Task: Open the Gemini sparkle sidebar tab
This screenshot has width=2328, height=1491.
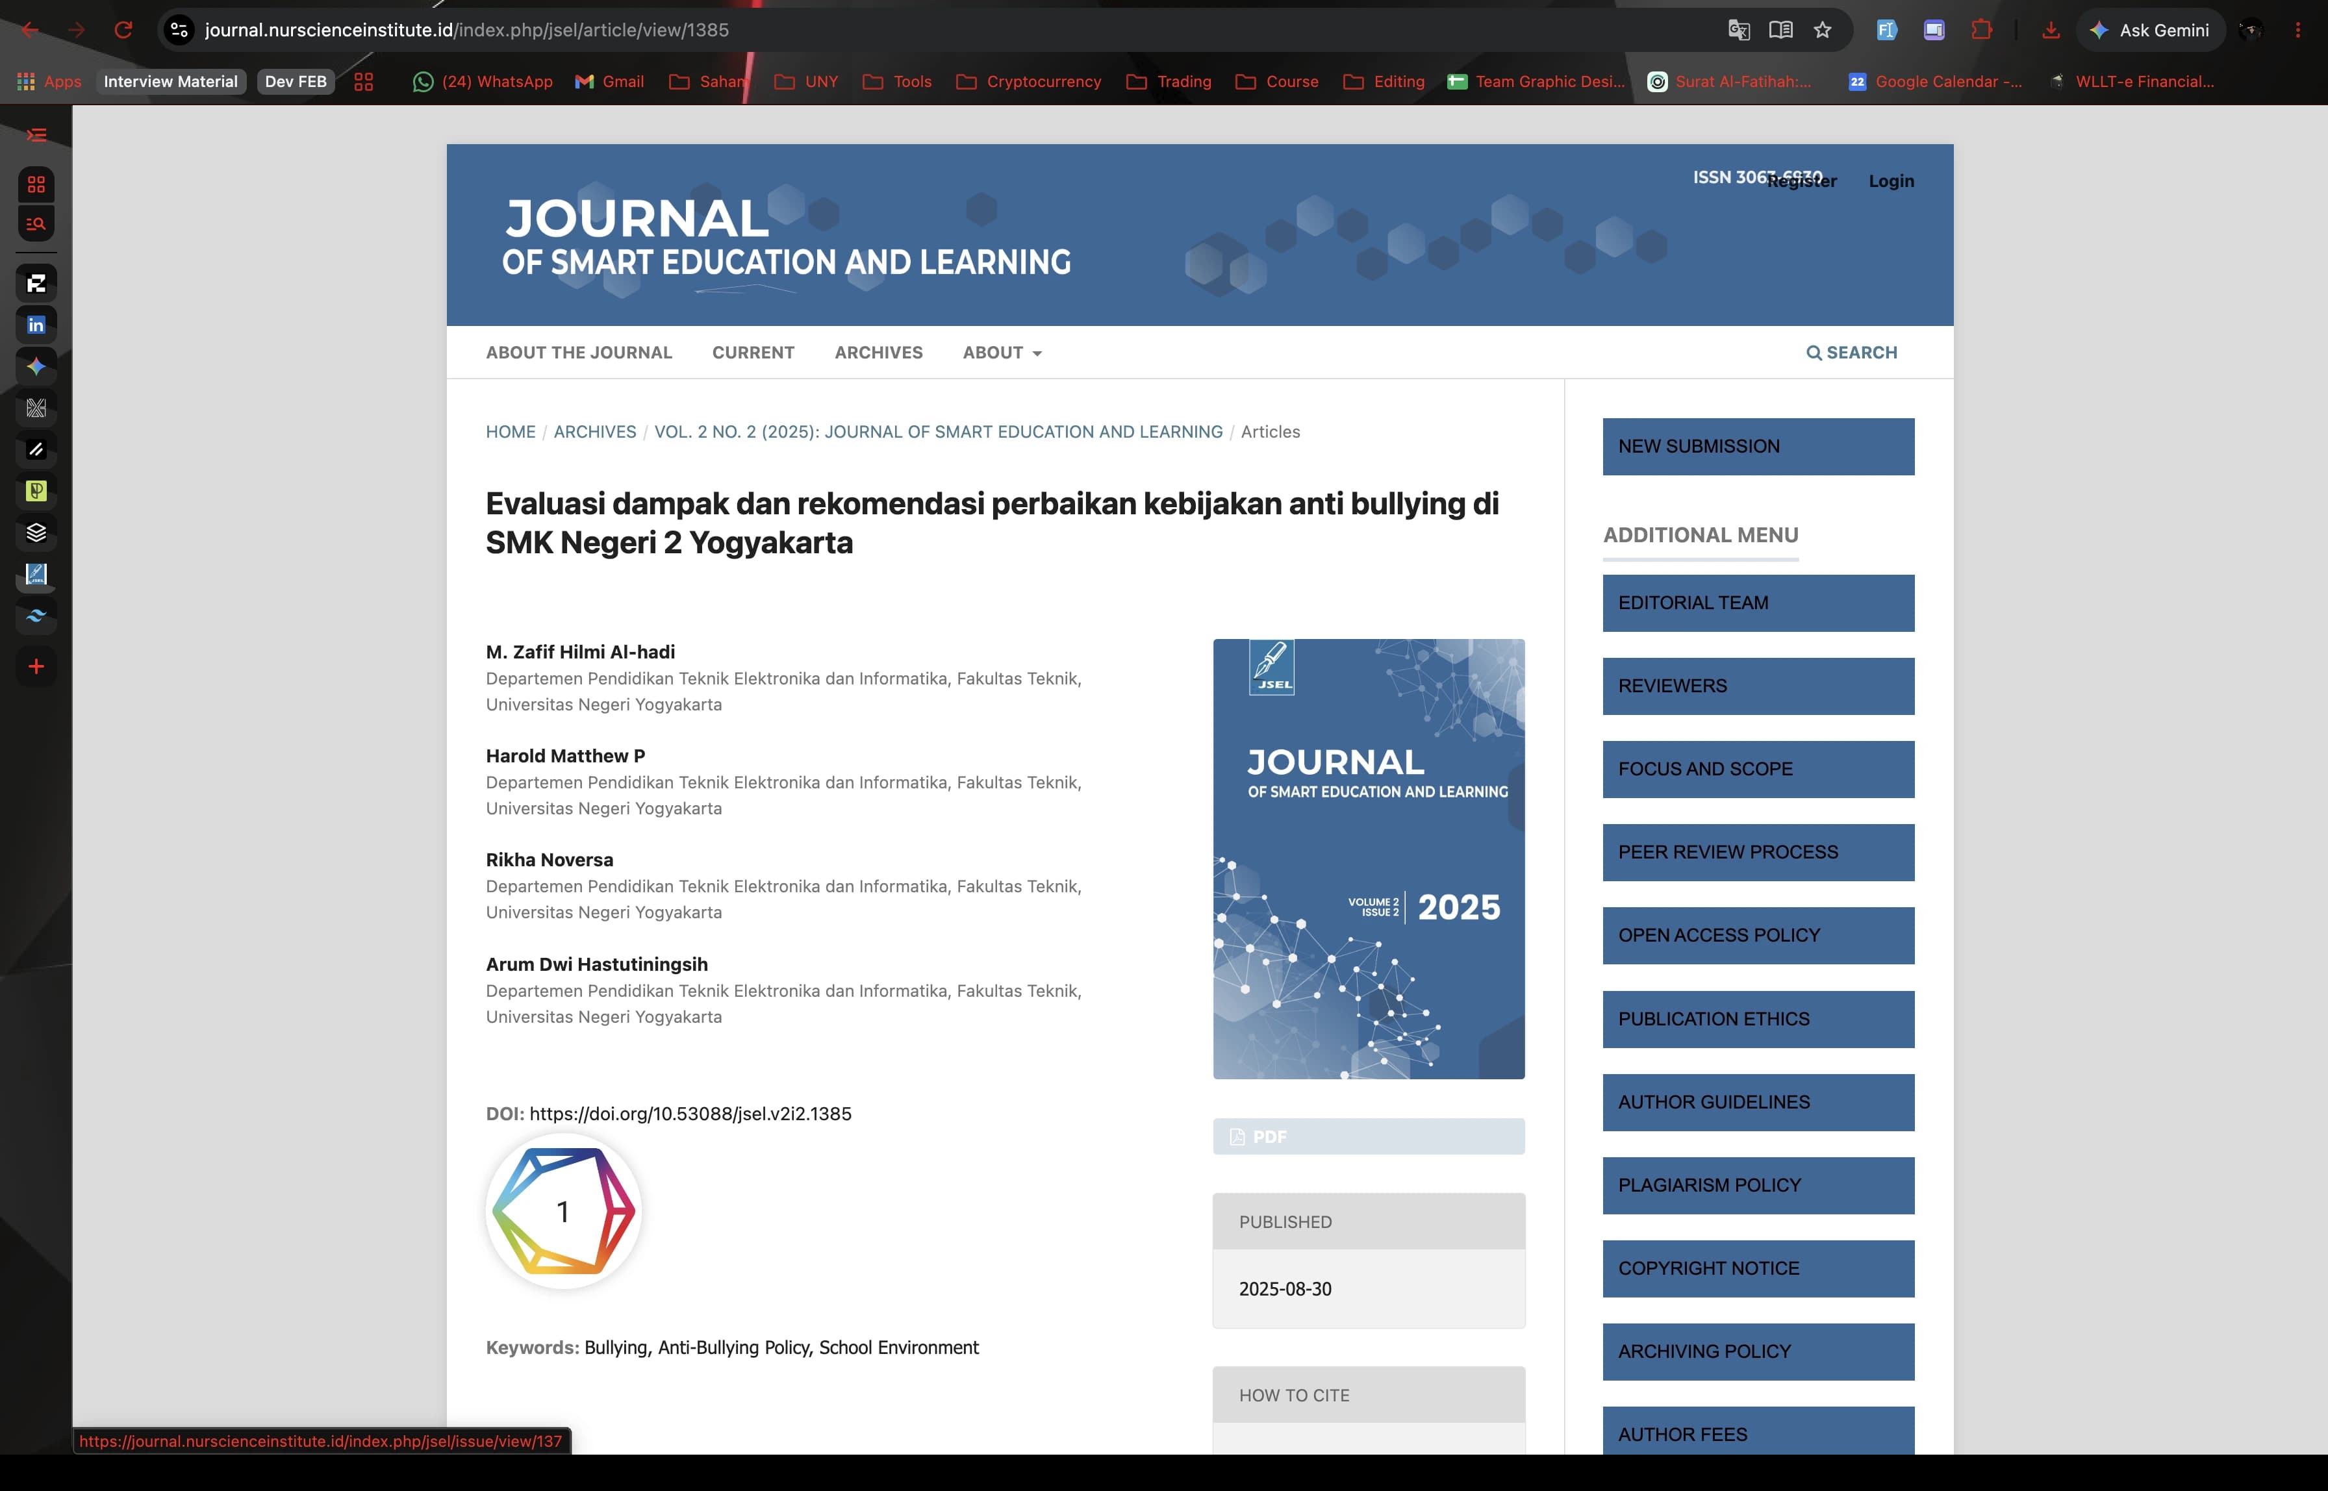Action: pyautogui.click(x=36, y=366)
